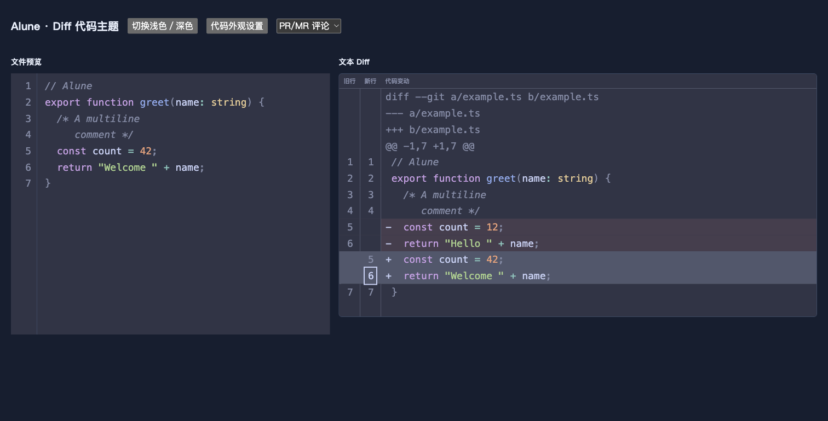The height and width of the screenshot is (421, 828).
Task: Toggle light/dark with 切换浅色 / 深色 button
Action: 163,26
